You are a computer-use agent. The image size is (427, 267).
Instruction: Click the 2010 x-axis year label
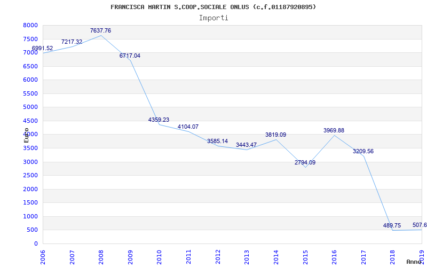click(159, 257)
